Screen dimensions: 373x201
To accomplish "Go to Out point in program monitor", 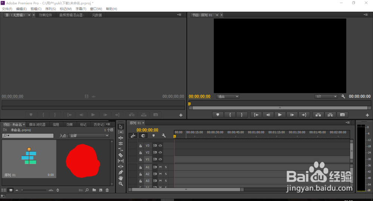I will pos(304,115).
